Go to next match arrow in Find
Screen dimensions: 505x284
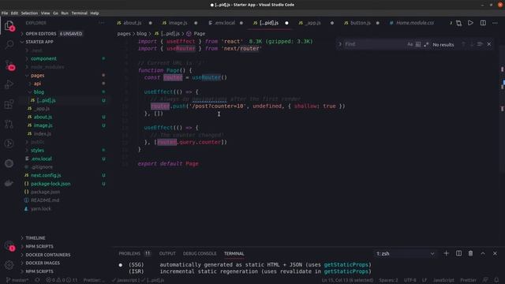[472, 44]
